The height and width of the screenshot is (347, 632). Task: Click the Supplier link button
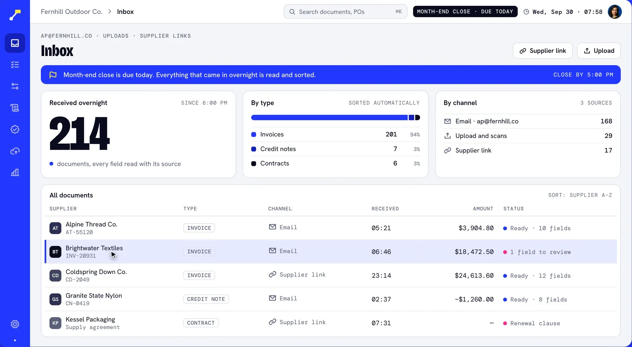[543, 51]
